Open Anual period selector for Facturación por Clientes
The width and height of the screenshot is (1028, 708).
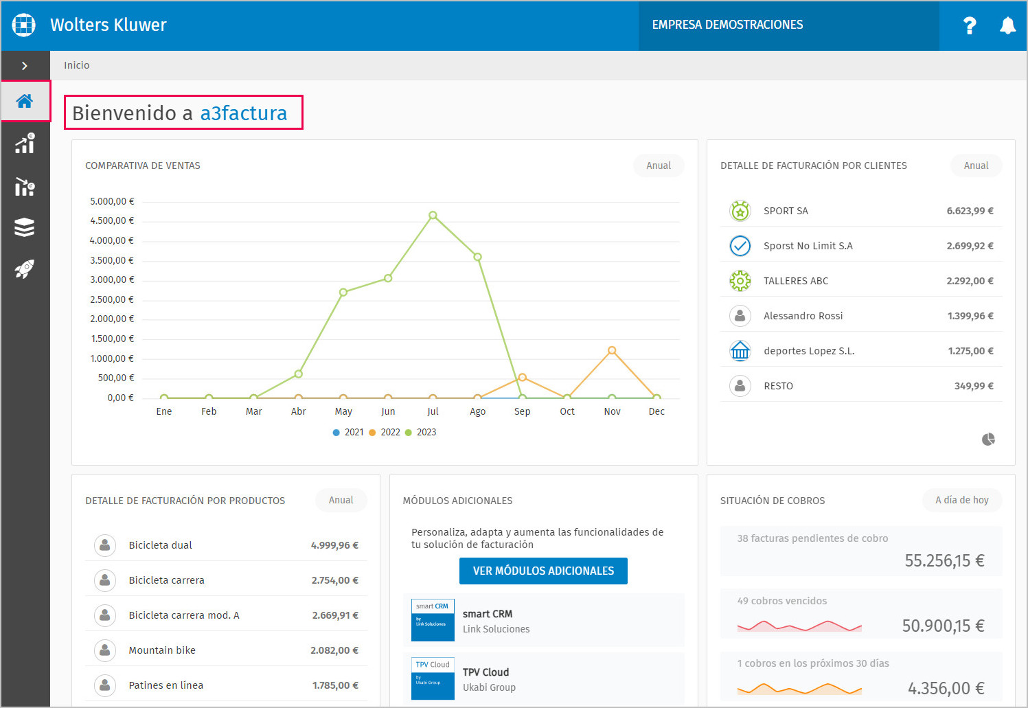pyautogui.click(x=976, y=165)
